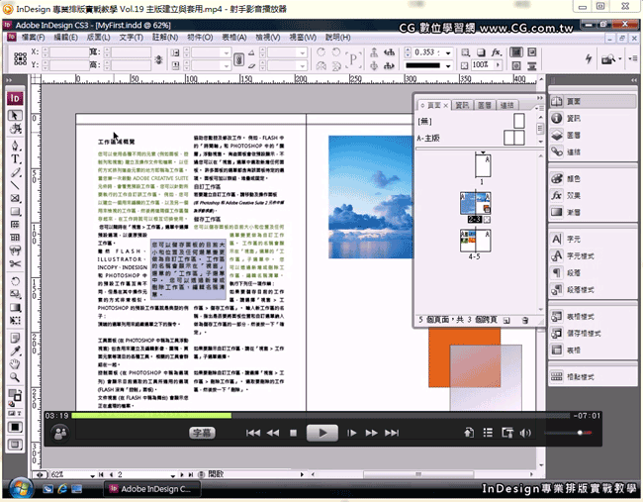The height and width of the screenshot is (502, 643).
Task: Open the 頁面 panel from dock
Action: 593,101
